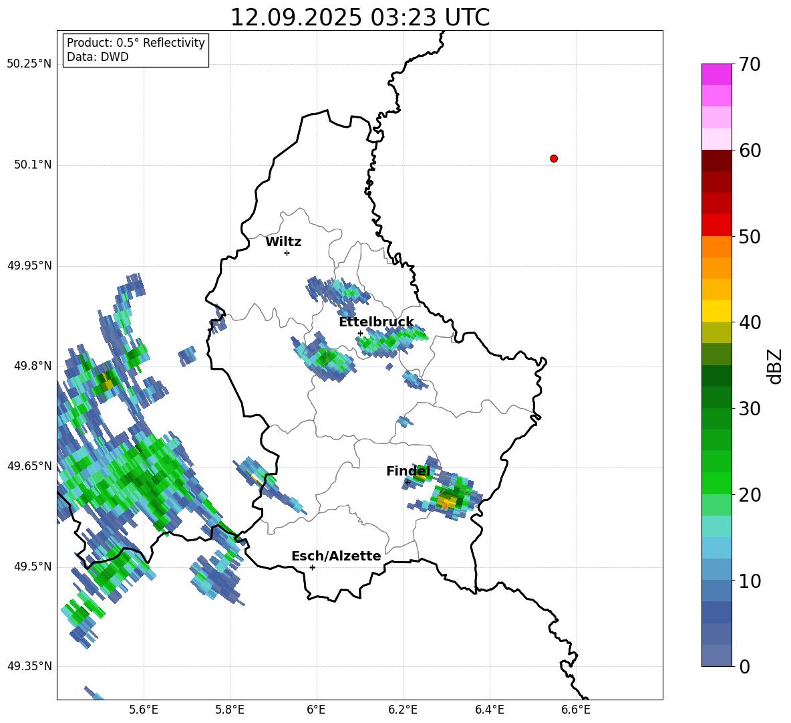Click the 6.4°E longitude label
The height and width of the screenshot is (723, 791).
tap(489, 710)
